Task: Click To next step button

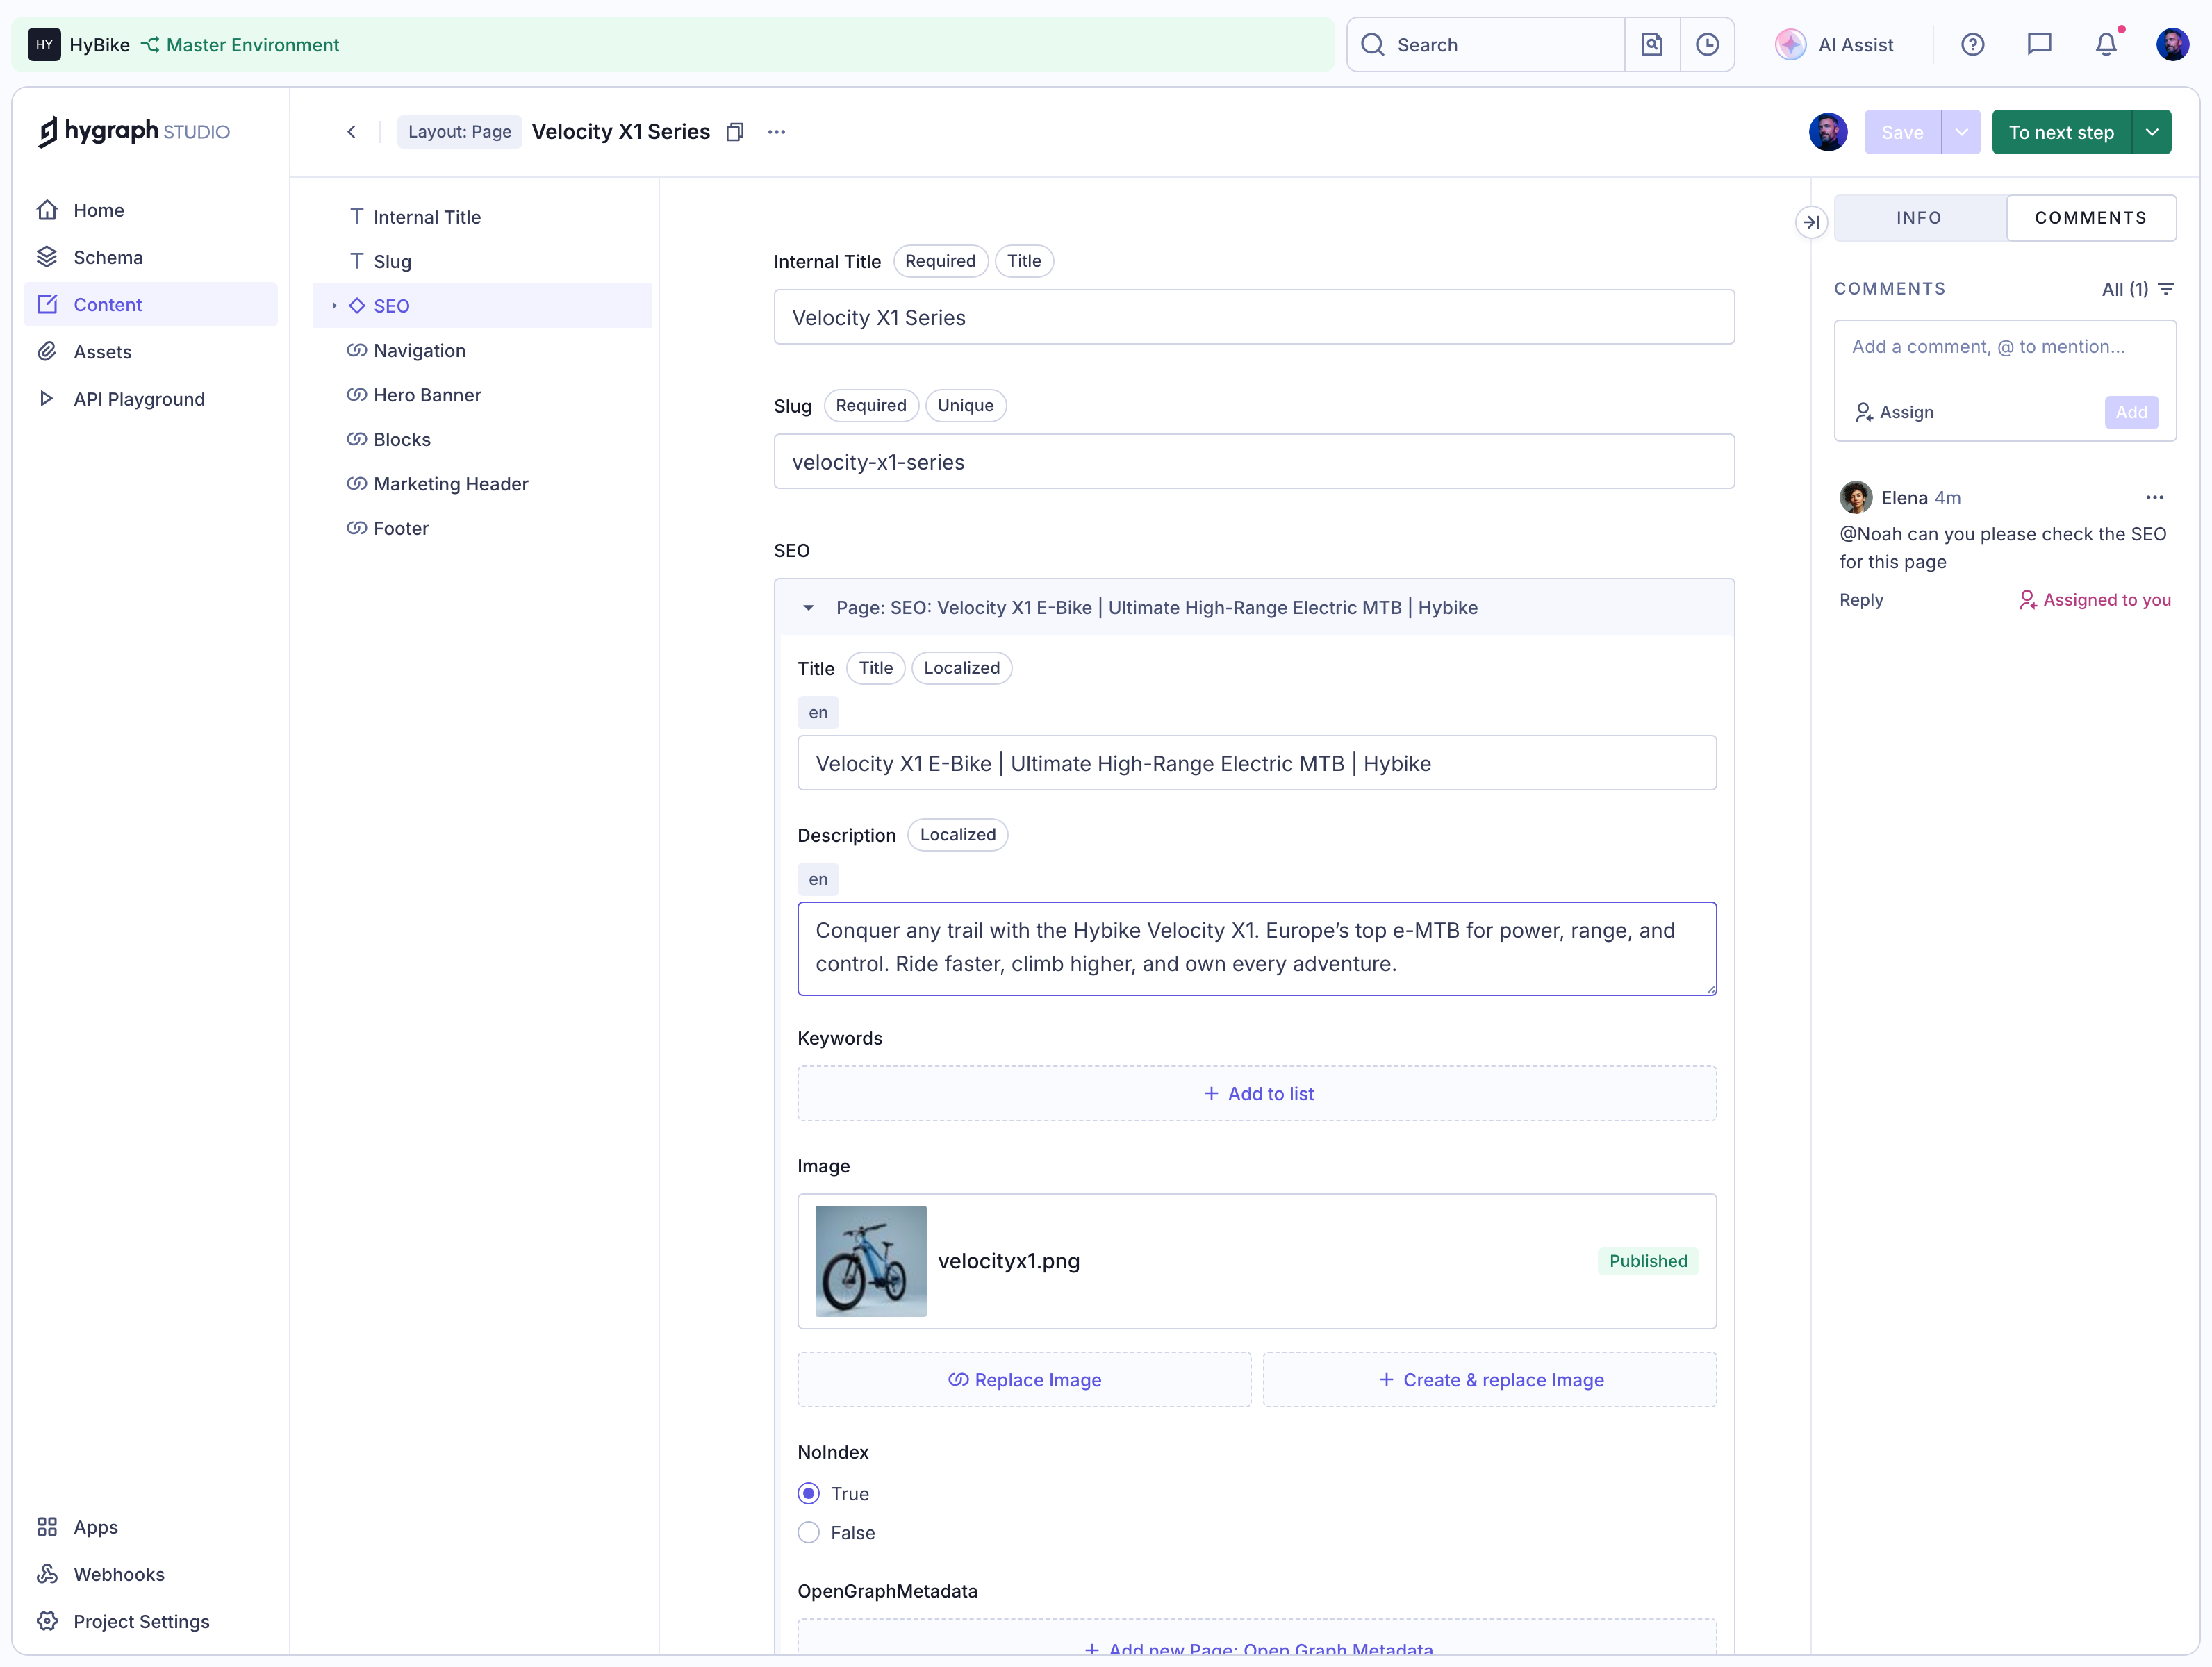Action: (2061, 132)
